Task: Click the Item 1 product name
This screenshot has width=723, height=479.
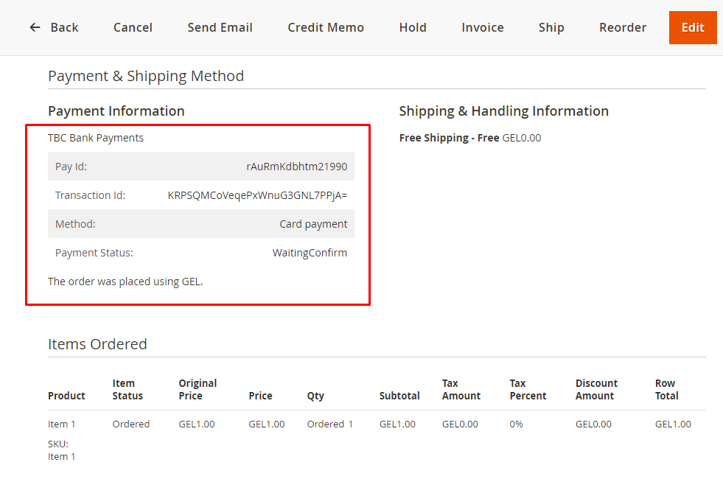Action: point(62,424)
